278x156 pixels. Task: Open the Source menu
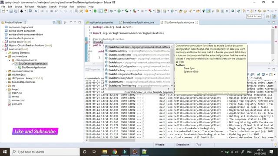(x=18, y=6)
